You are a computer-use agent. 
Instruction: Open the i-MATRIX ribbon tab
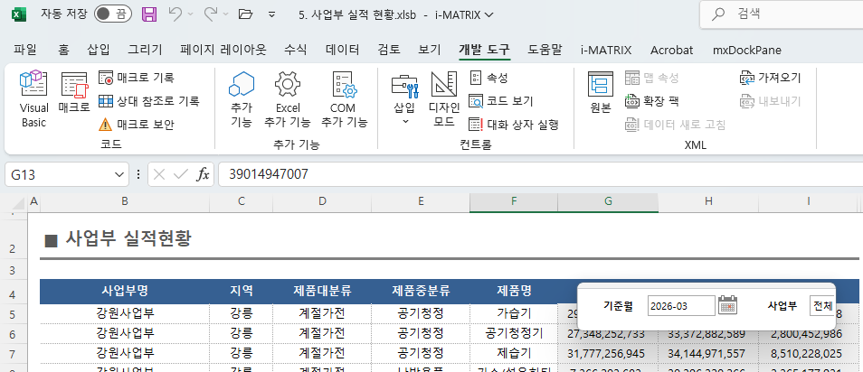[606, 50]
